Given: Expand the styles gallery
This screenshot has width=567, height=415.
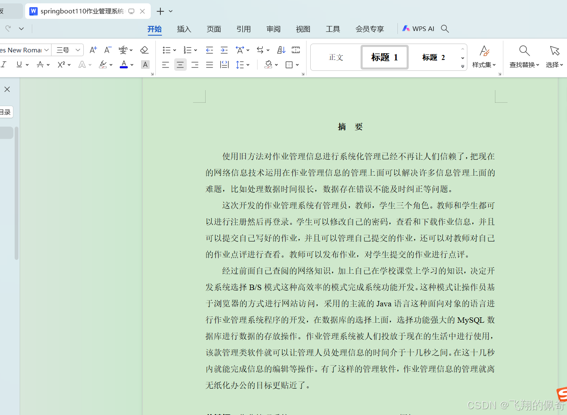Looking at the screenshot, I should point(463,66).
